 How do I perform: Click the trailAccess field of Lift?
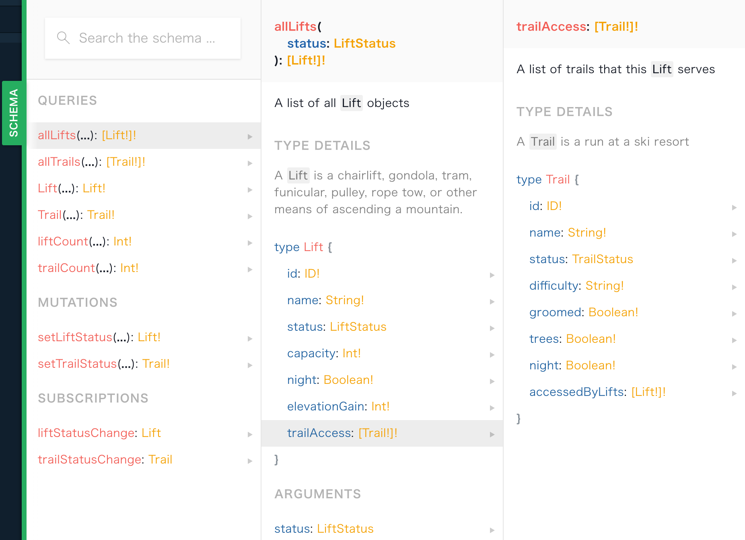coord(319,433)
